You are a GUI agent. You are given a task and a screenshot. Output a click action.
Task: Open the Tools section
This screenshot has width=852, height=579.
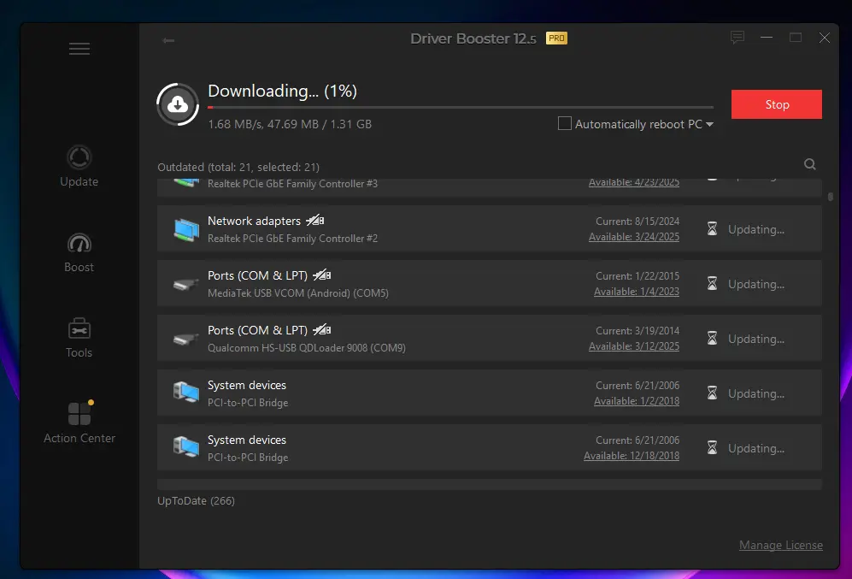(79, 338)
